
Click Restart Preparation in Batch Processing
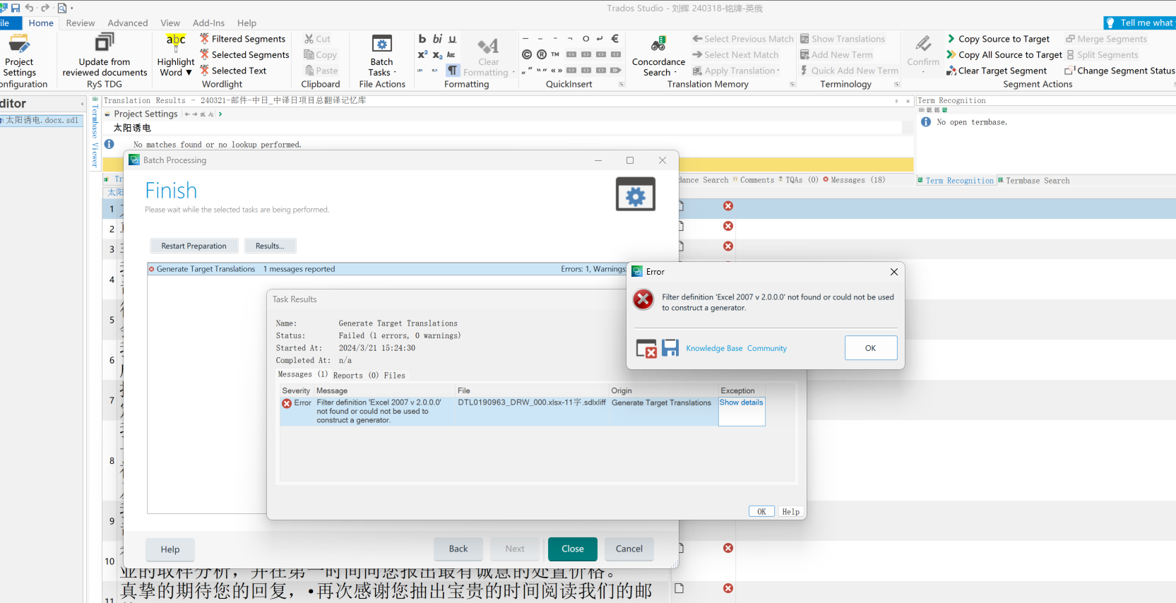click(x=194, y=246)
